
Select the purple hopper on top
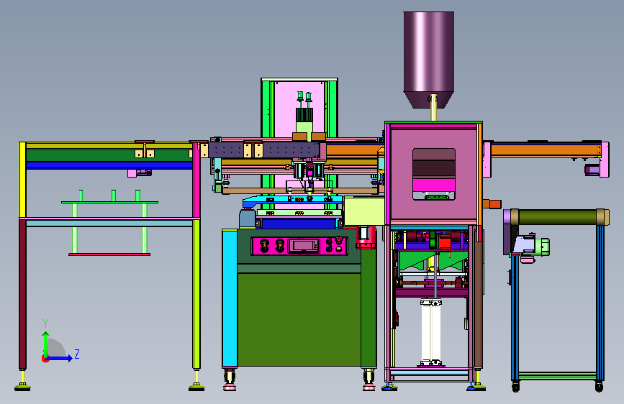pos(429,60)
